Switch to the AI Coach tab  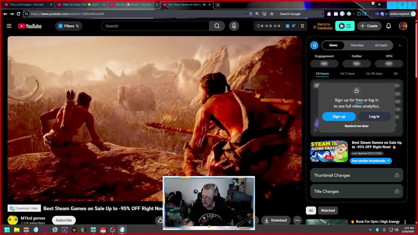tap(381, 45)
